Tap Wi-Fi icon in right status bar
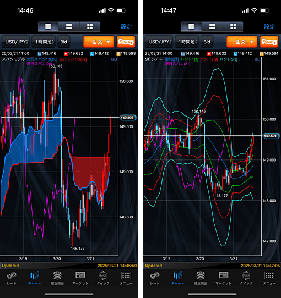Screen dimensions: 281x298 (254, 10)
